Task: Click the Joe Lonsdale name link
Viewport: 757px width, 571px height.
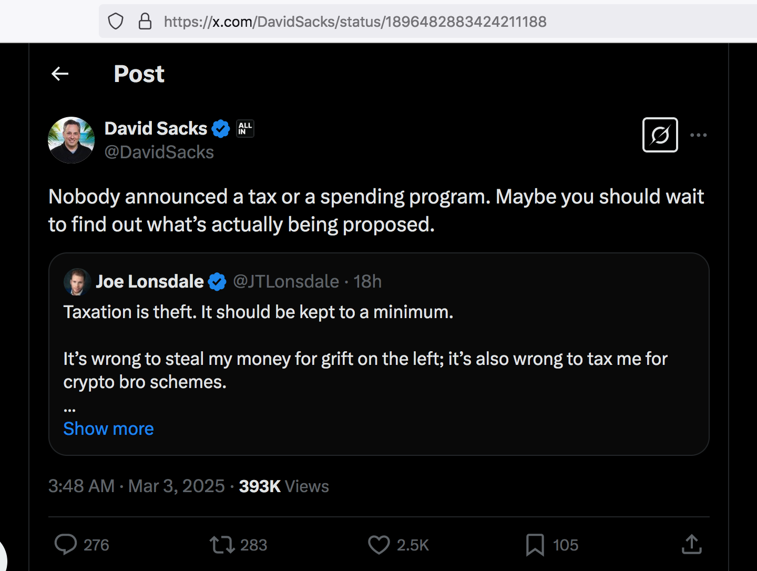Action: click(x=149, y=282)
